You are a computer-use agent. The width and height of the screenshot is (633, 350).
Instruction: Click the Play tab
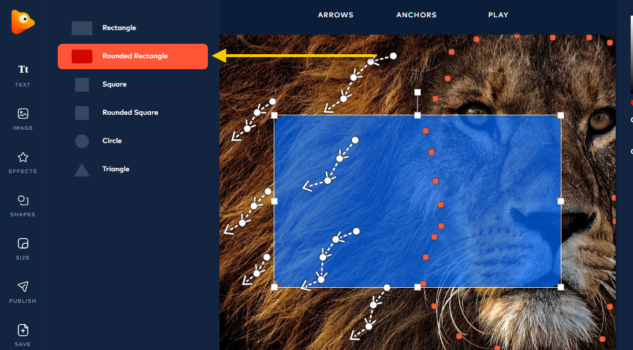coord(498,15)
